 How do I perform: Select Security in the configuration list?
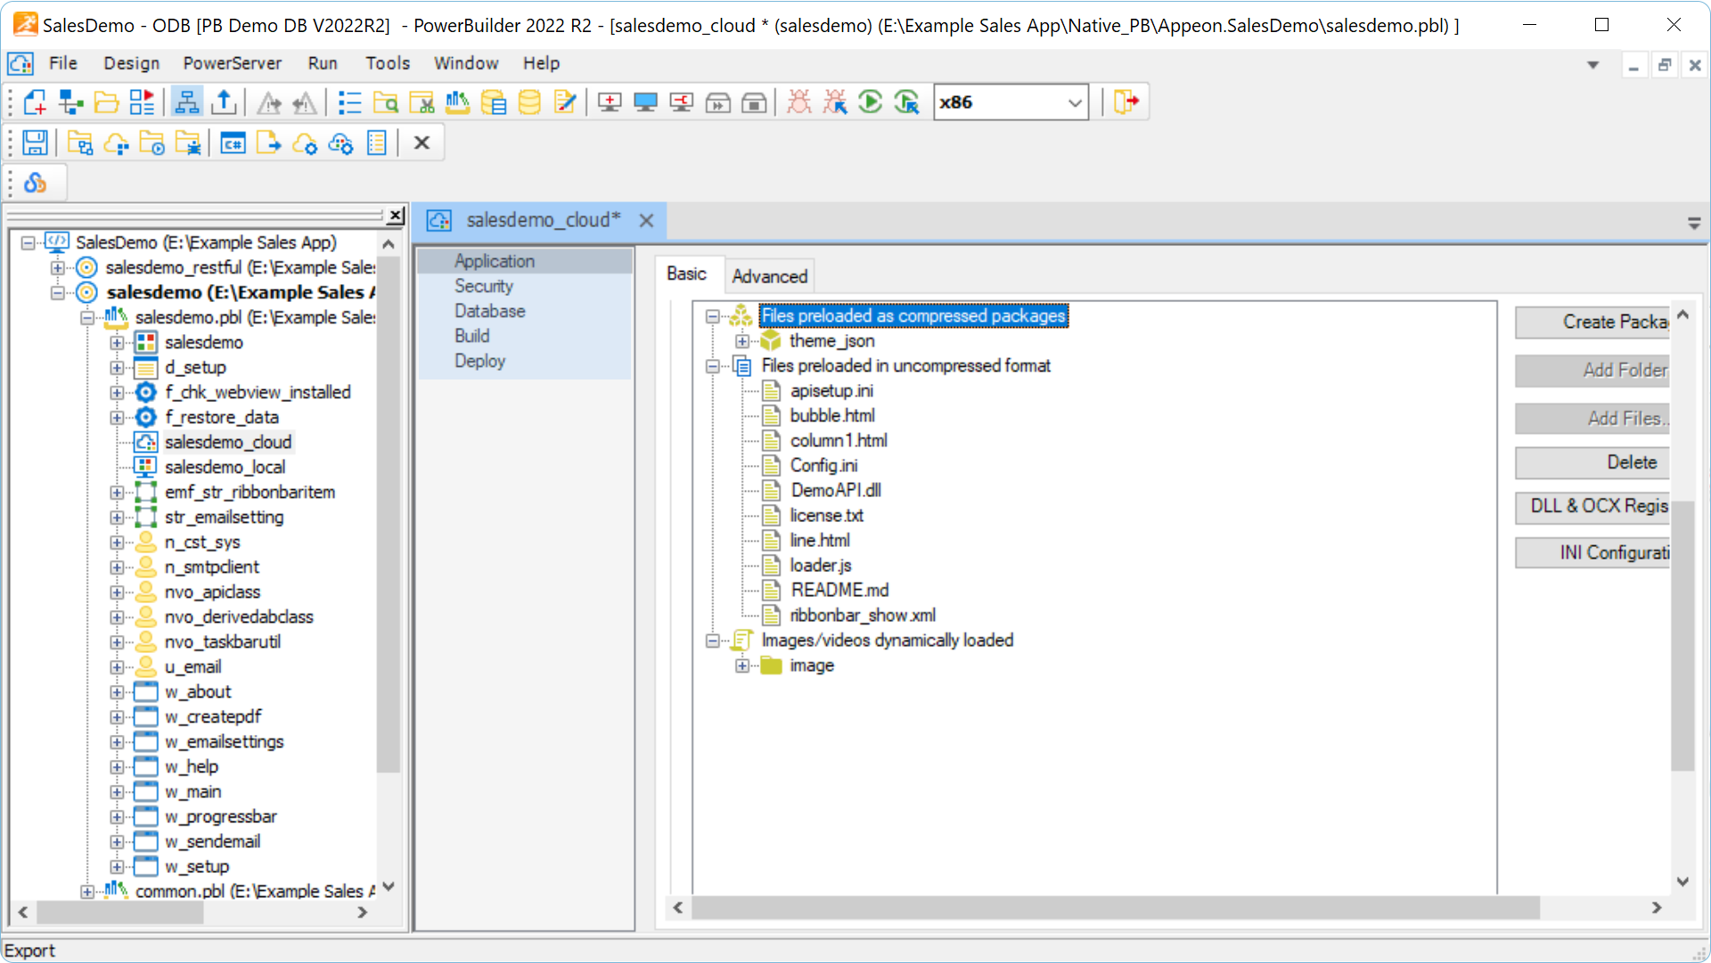coord(484,286)
